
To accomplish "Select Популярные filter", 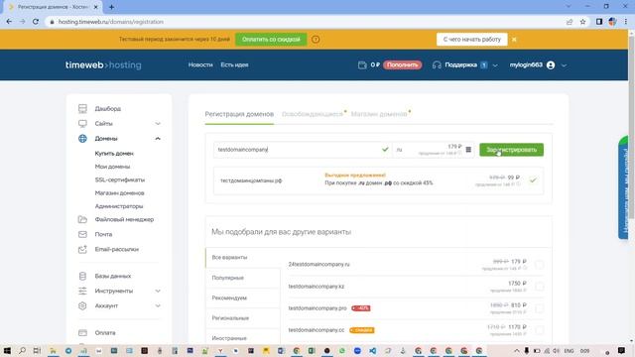I will 243,278.
